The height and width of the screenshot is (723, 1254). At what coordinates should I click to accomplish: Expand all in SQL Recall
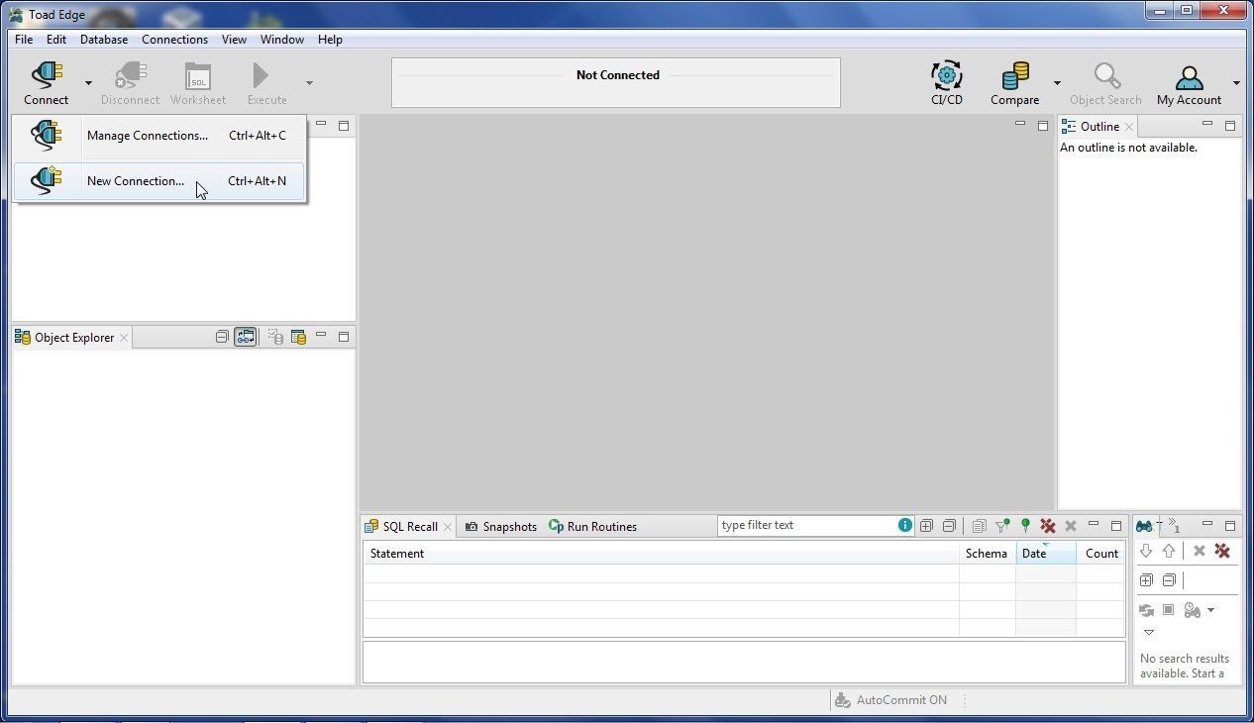point(926,526)
